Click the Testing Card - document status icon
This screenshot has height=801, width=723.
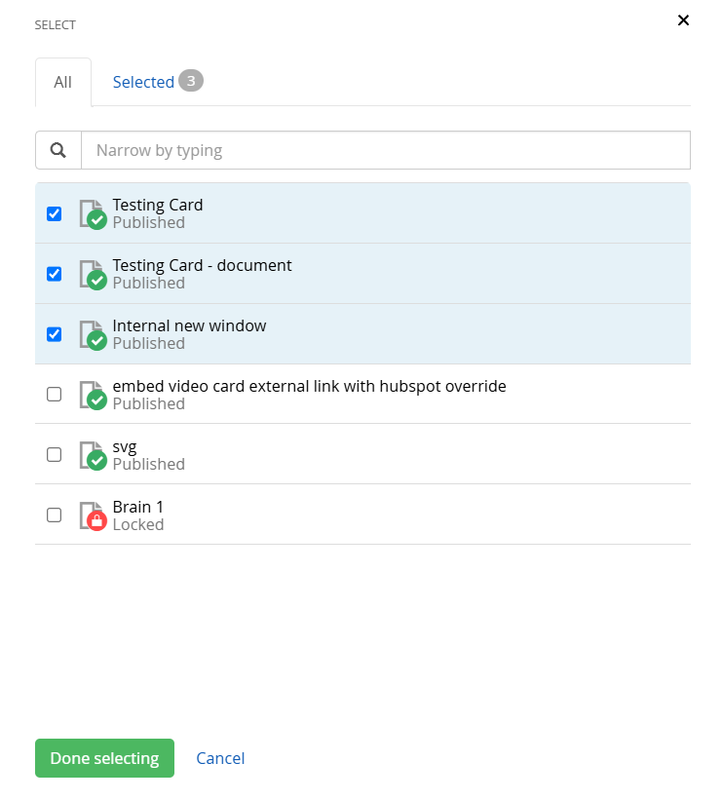[96, 281]
